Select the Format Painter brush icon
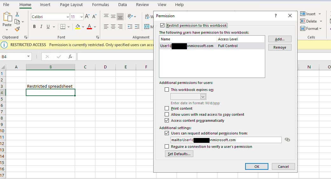Screen dimensions: 331x179 (x=17, y=29)
